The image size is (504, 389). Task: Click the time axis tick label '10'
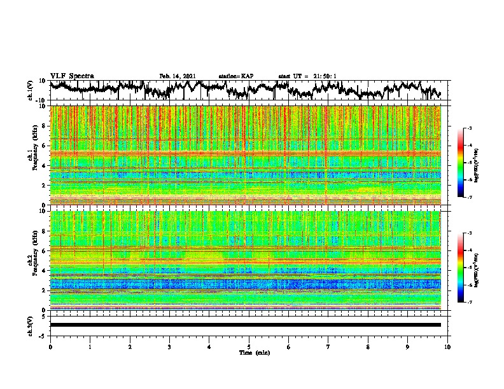coord(447,347)
